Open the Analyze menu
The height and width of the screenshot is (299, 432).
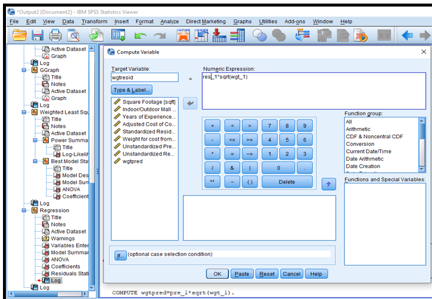point(169,21)
